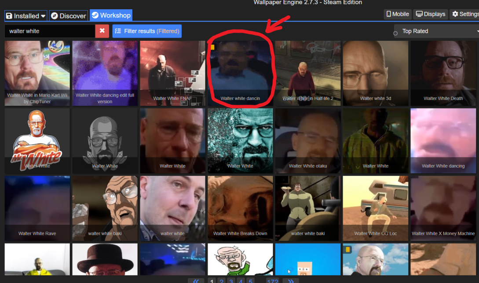Image resolution: width=479 pixels, height=283 pixels.
Task: Go to results page 5
Action: [x=251, y=280]
